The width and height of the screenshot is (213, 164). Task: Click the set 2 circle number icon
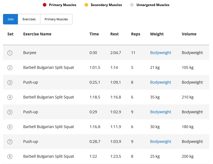(x=10, y=68)
